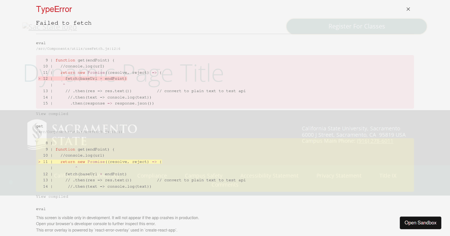The height and width of the screenshot is (236, 450).
Task: Call campus phone number (916) 278-6011
Action: [375, 141]
